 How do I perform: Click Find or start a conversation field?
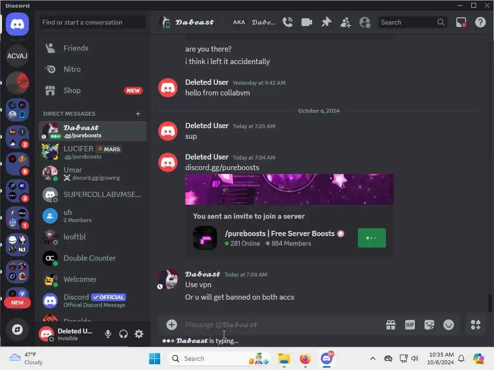pyautogui.click(x=92, y=22)
